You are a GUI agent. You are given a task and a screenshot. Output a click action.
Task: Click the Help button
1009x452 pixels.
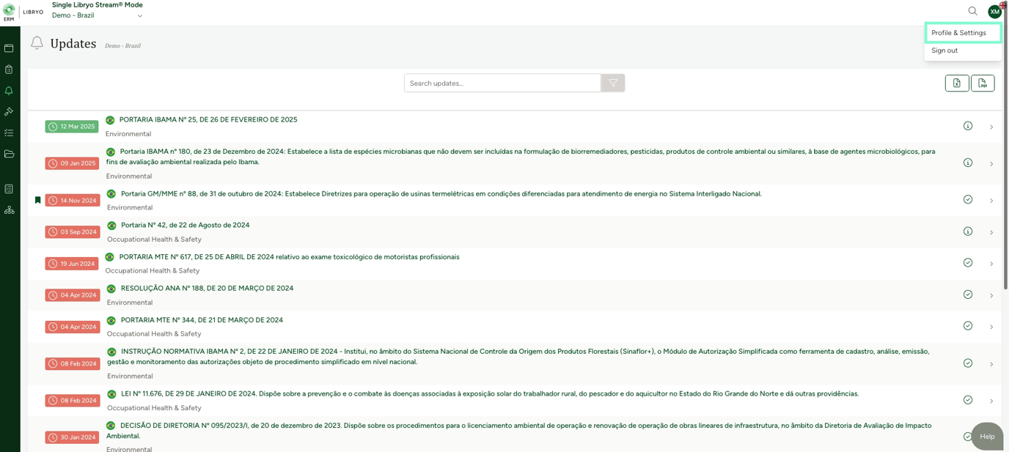click(x=987, y=437)
